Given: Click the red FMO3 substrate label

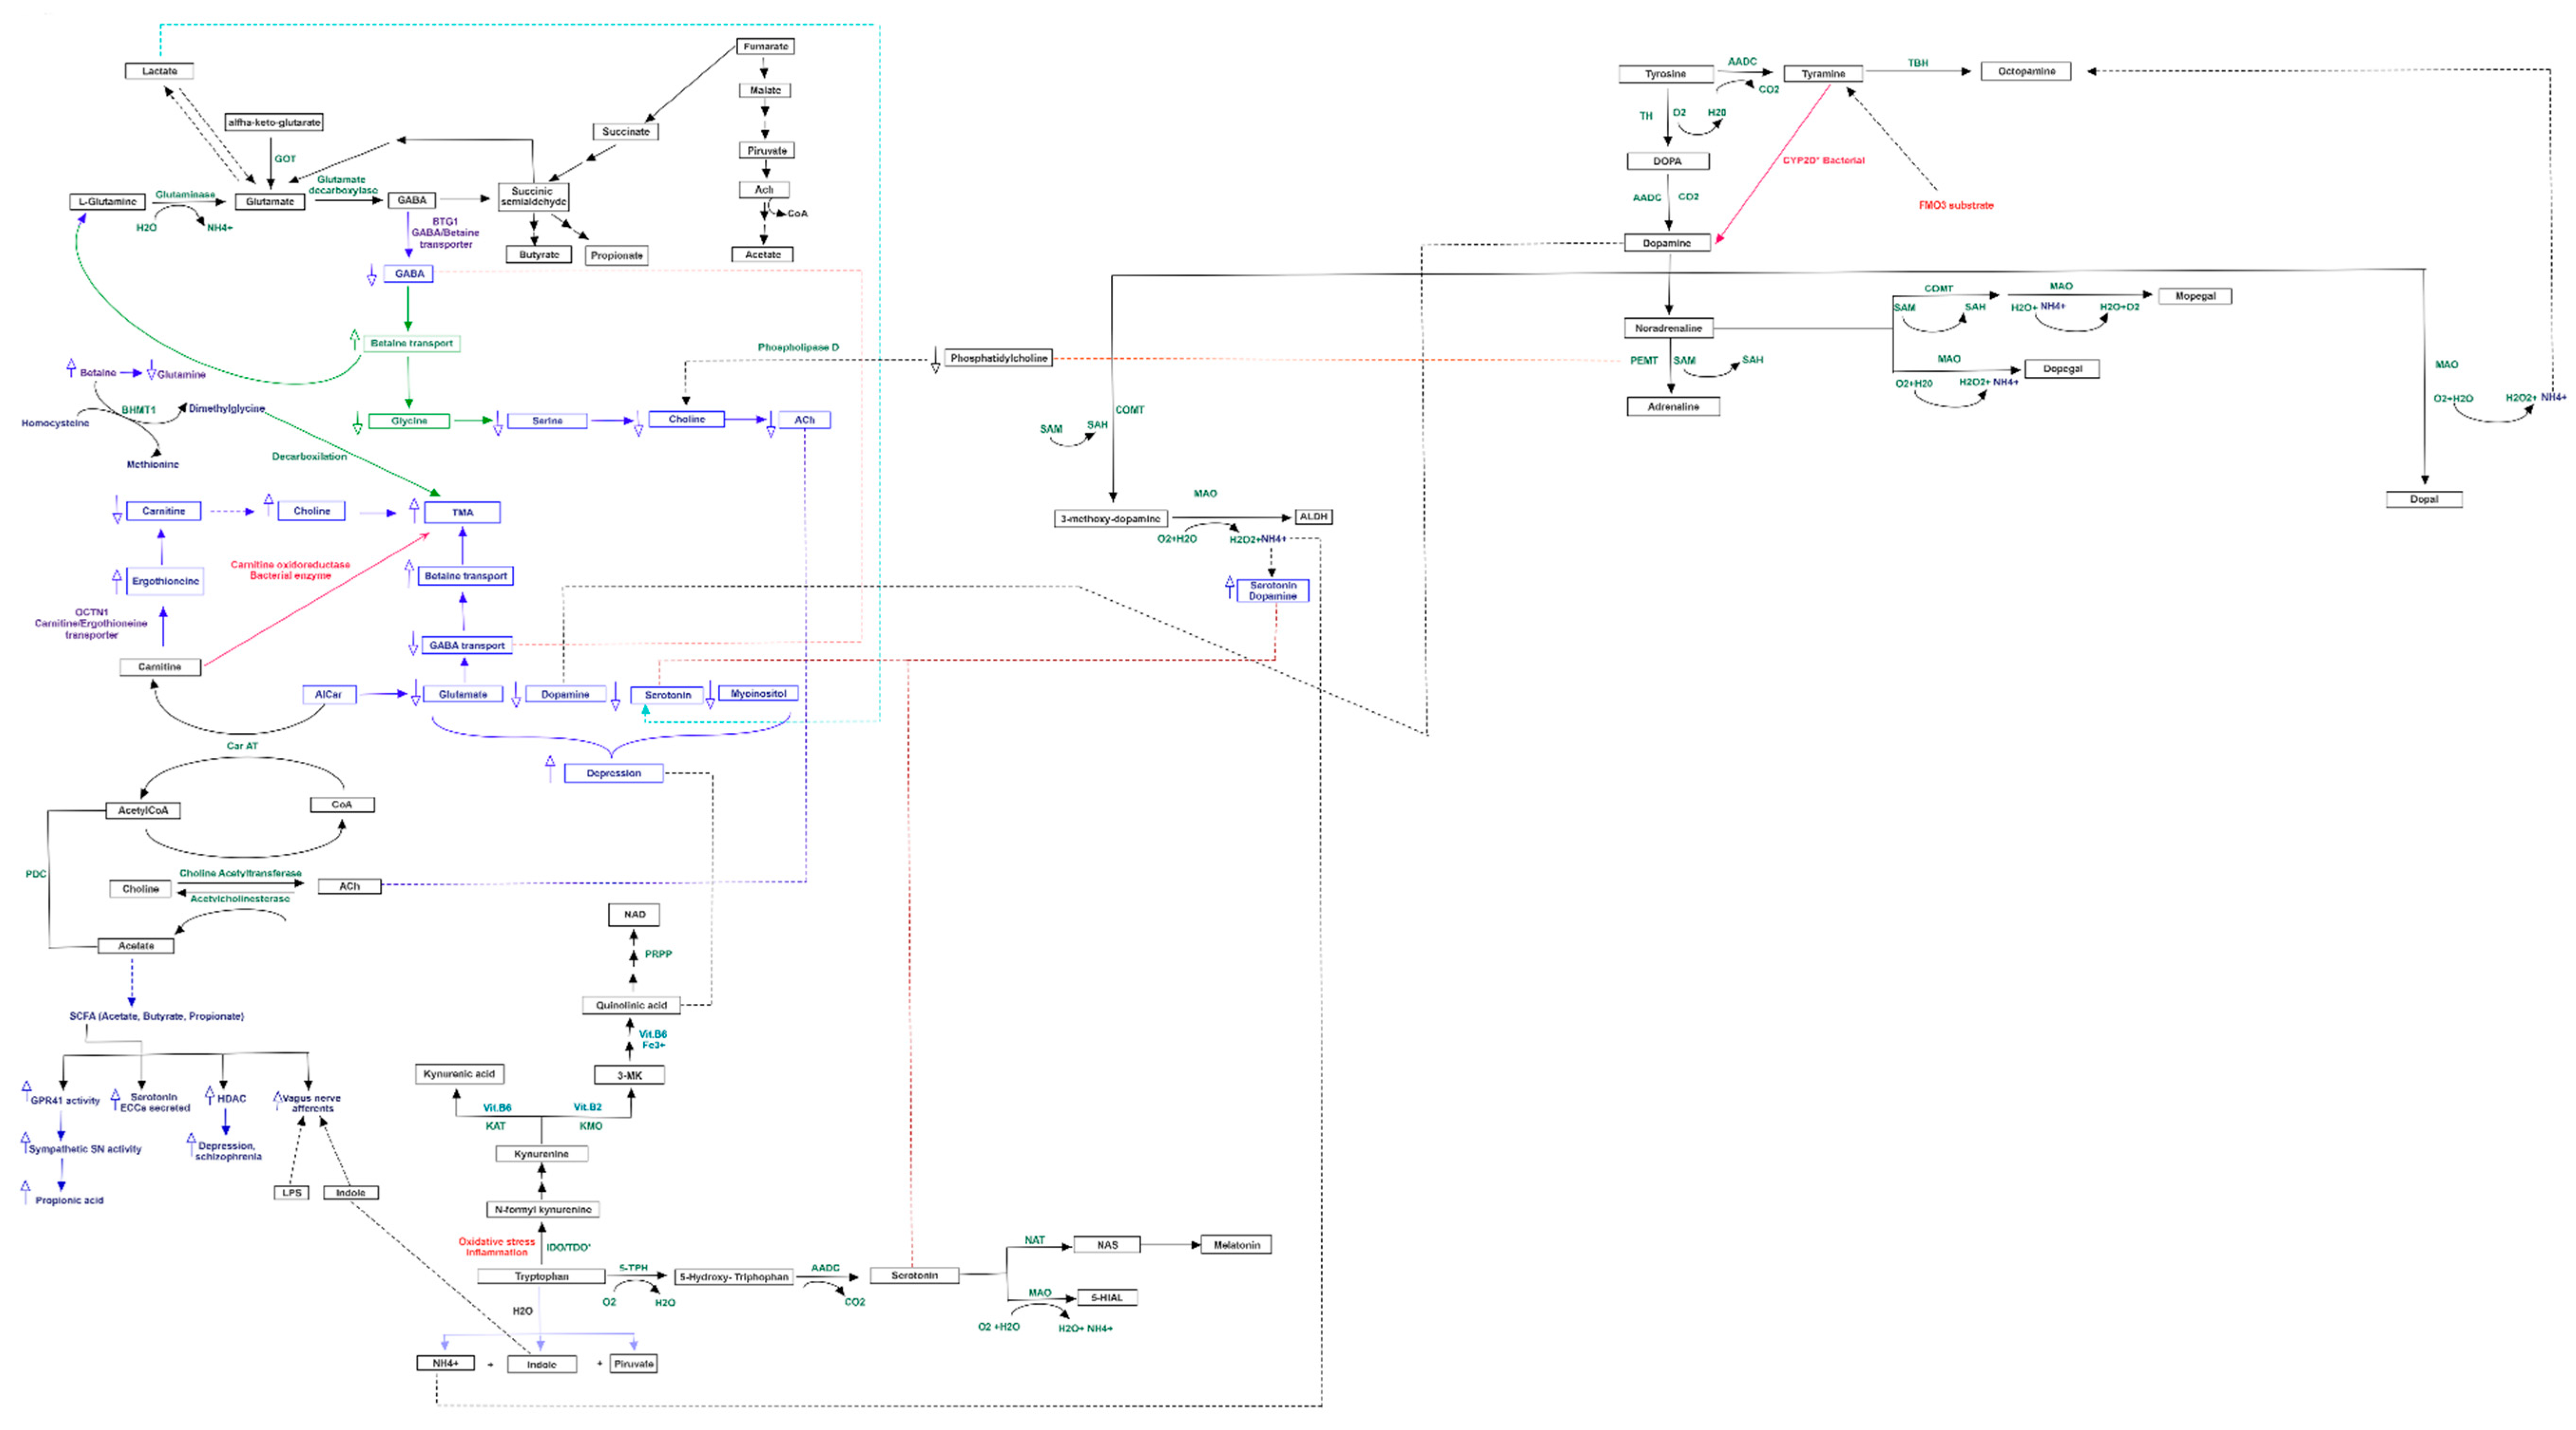Looking at the screenshot, I should (x=1955, y=205).
